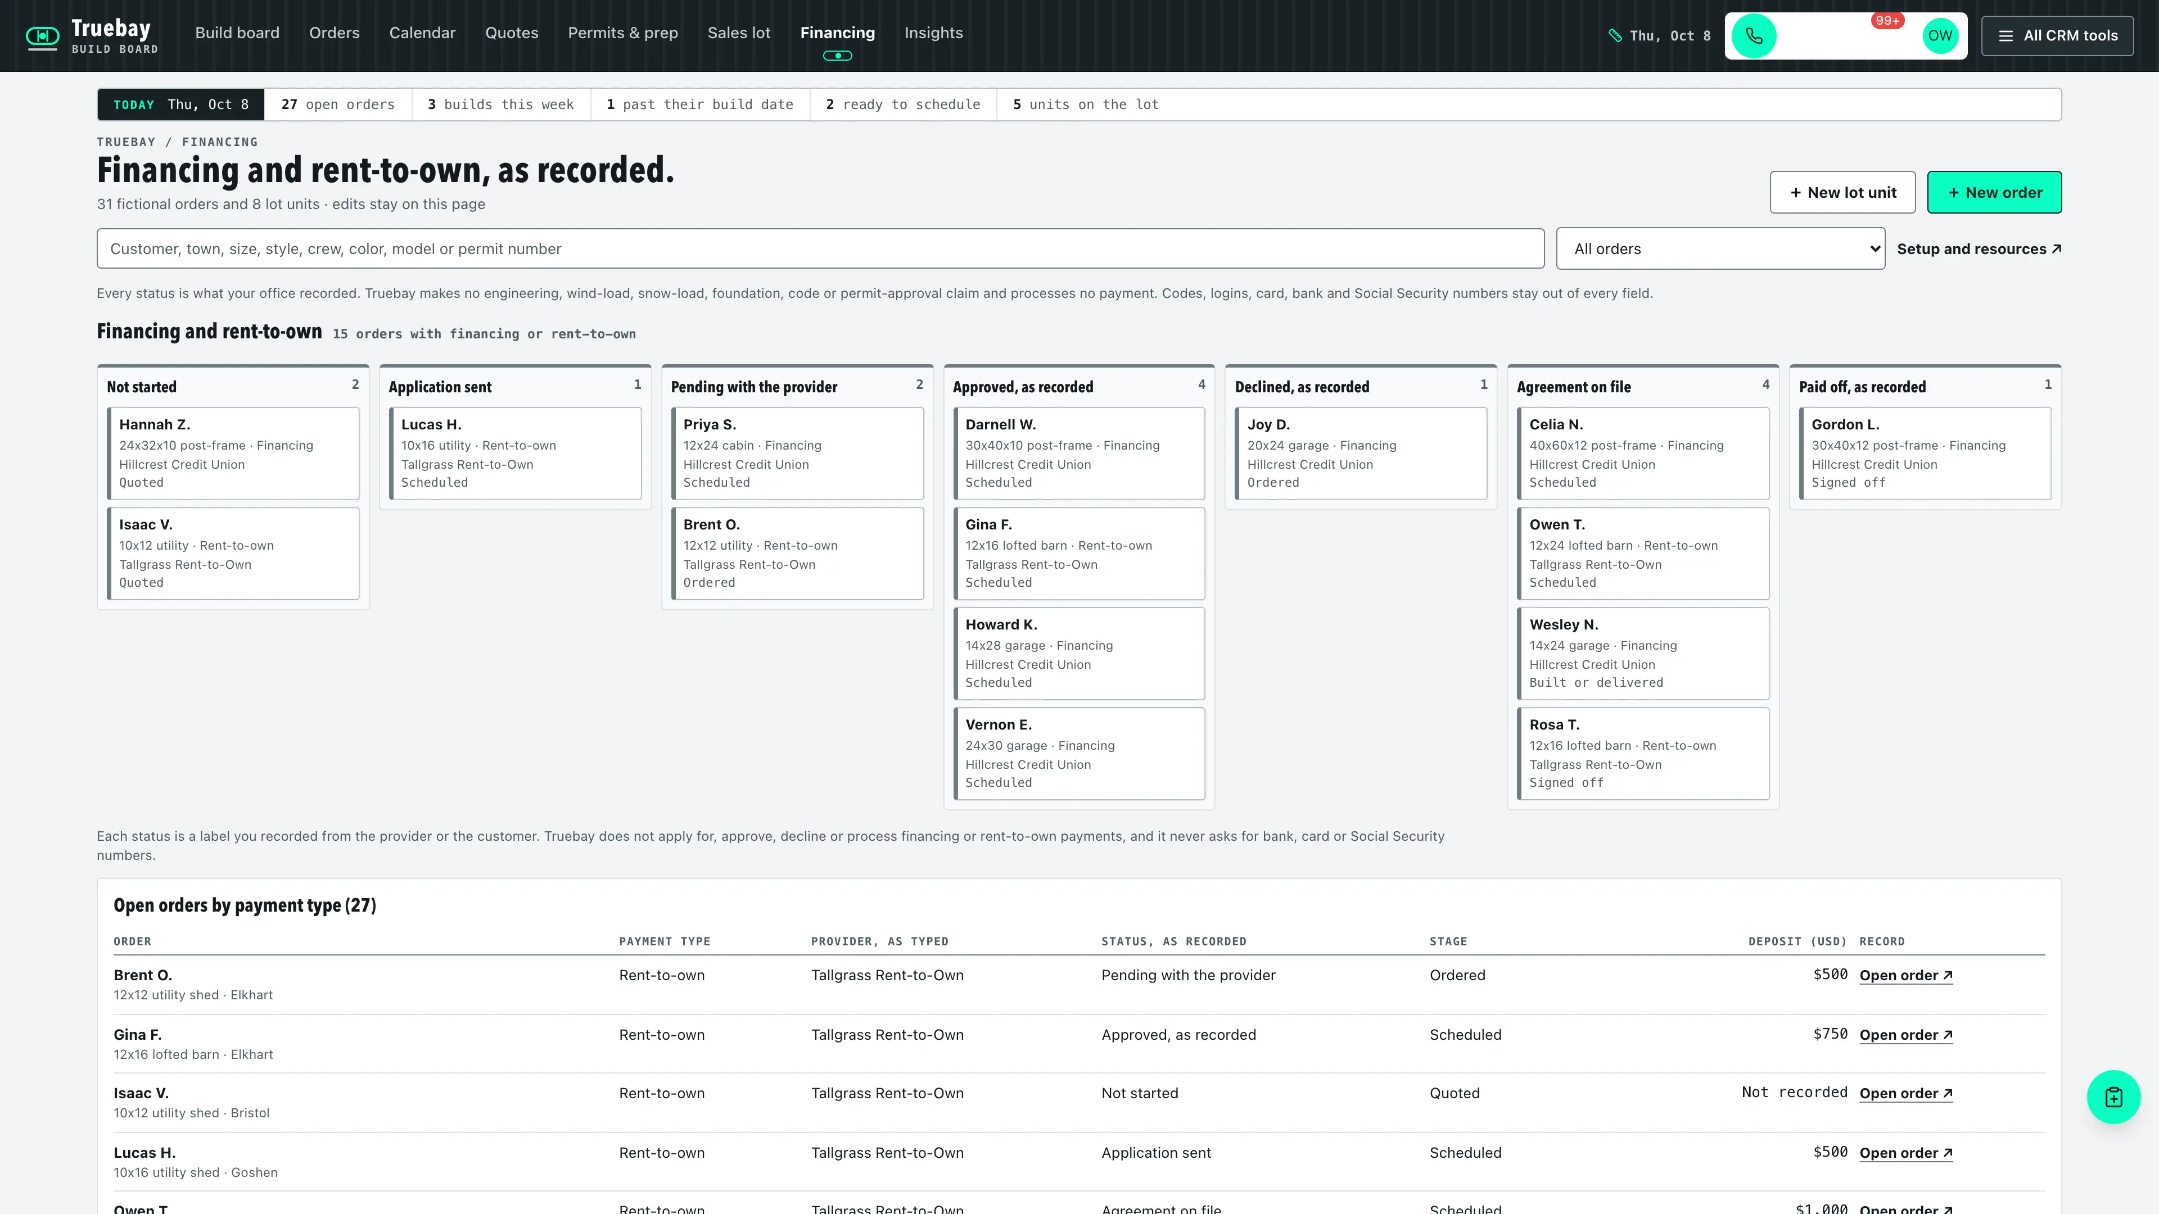
Task: Click the 99+ notifications badge
Action: click(x=1887, y=21)
